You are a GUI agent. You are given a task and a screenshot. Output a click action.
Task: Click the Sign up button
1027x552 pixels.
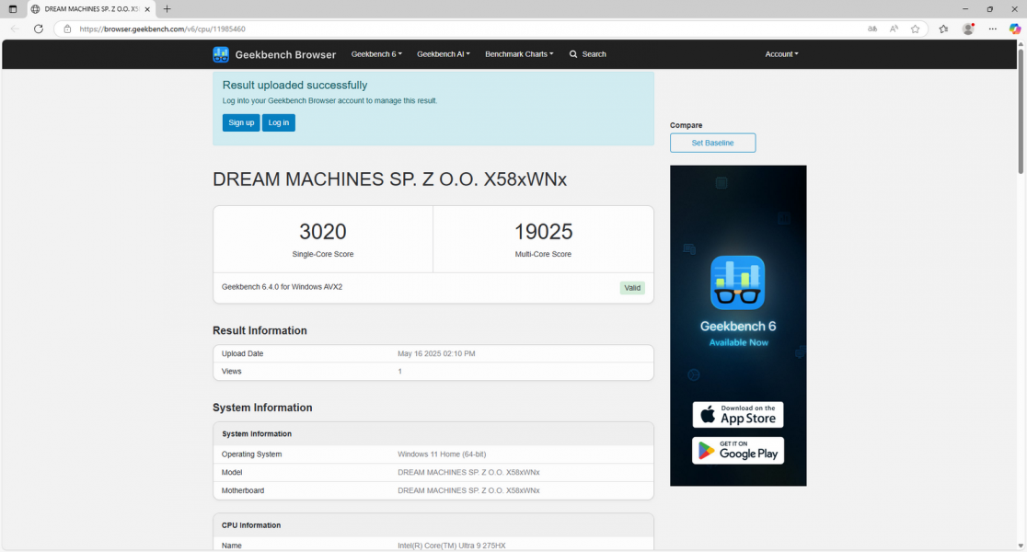click(x=241, y=122)
